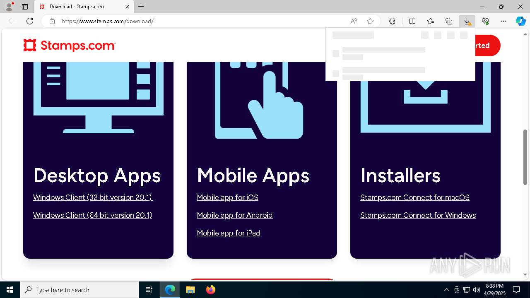
Task: Open the Windows Start menu
Action: pyautogui.click(x=10, y=290)
